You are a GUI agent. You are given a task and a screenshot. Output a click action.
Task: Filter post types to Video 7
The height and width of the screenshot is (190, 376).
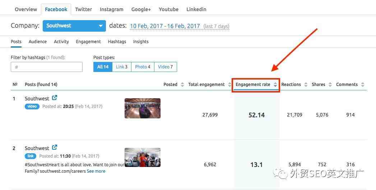166,67
